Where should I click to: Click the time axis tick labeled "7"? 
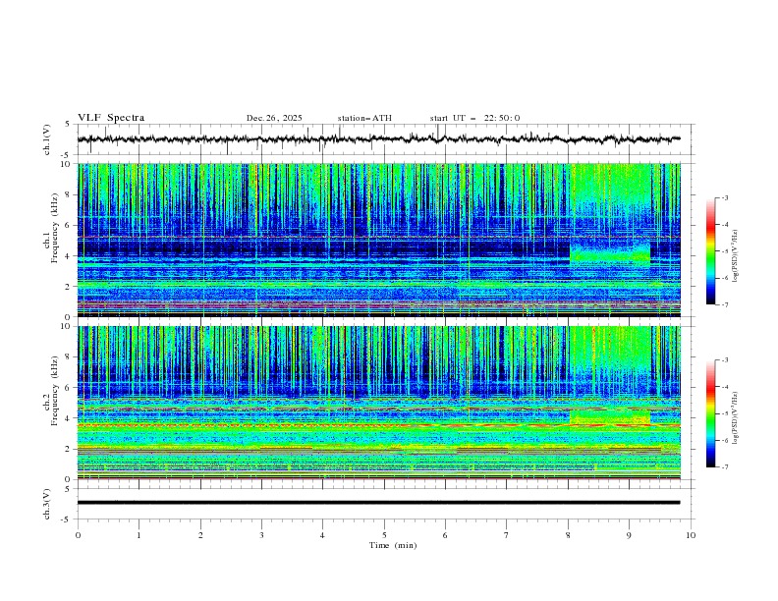(507, 535)
